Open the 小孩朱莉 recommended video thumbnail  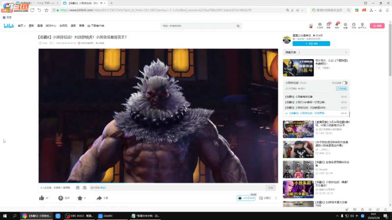click(298, 189)
